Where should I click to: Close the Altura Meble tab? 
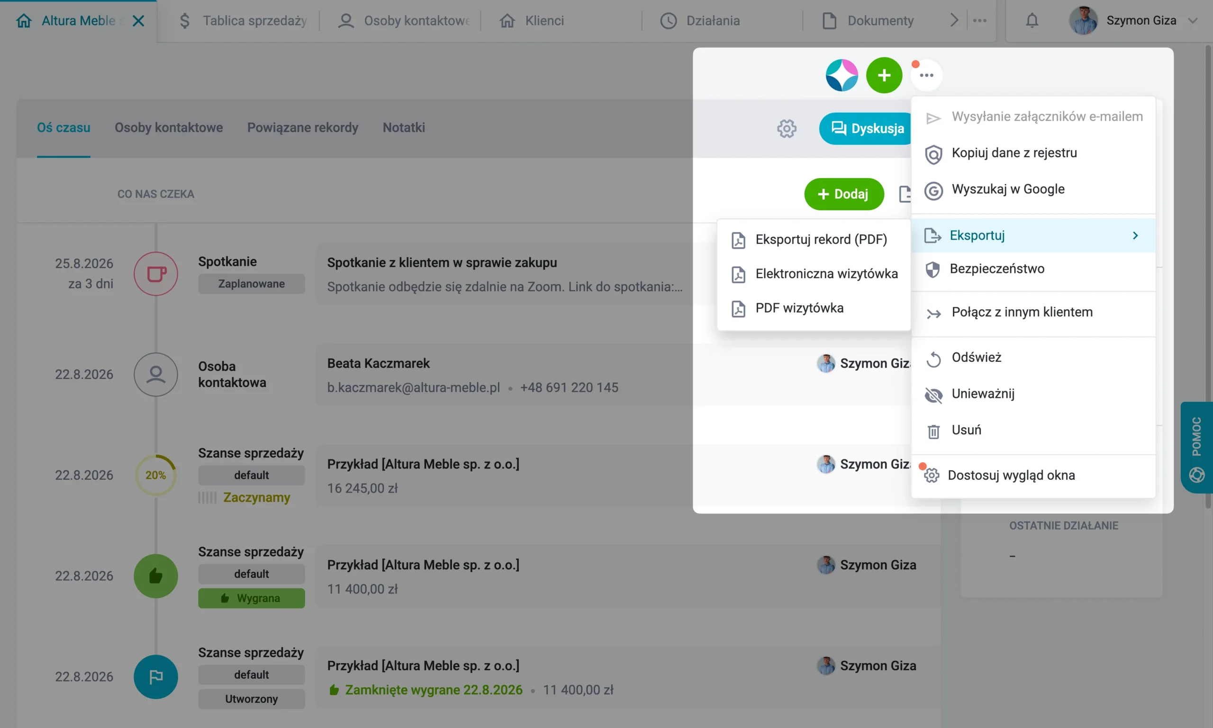139,21
